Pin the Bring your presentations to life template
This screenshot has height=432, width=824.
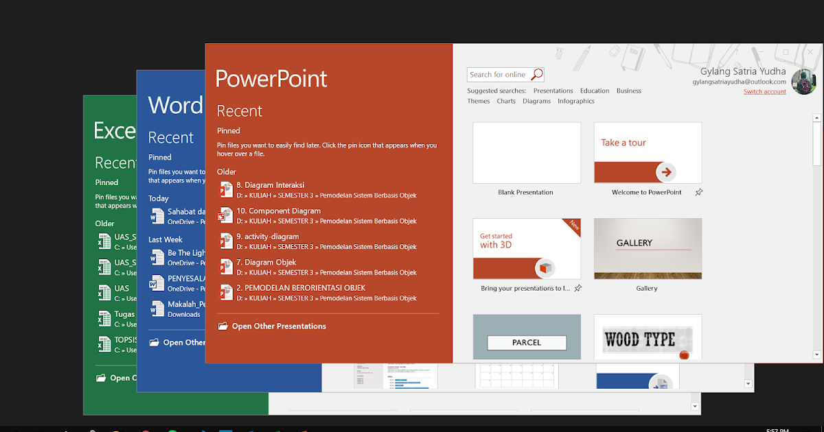point(577,289)
